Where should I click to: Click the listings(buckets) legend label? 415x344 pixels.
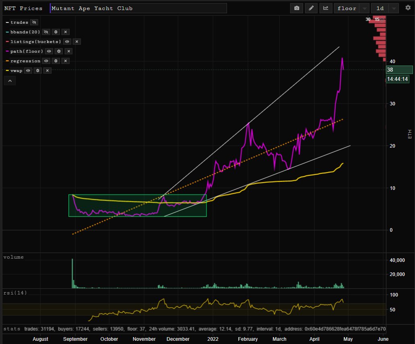pyautogui.click(x=36, y=41)
